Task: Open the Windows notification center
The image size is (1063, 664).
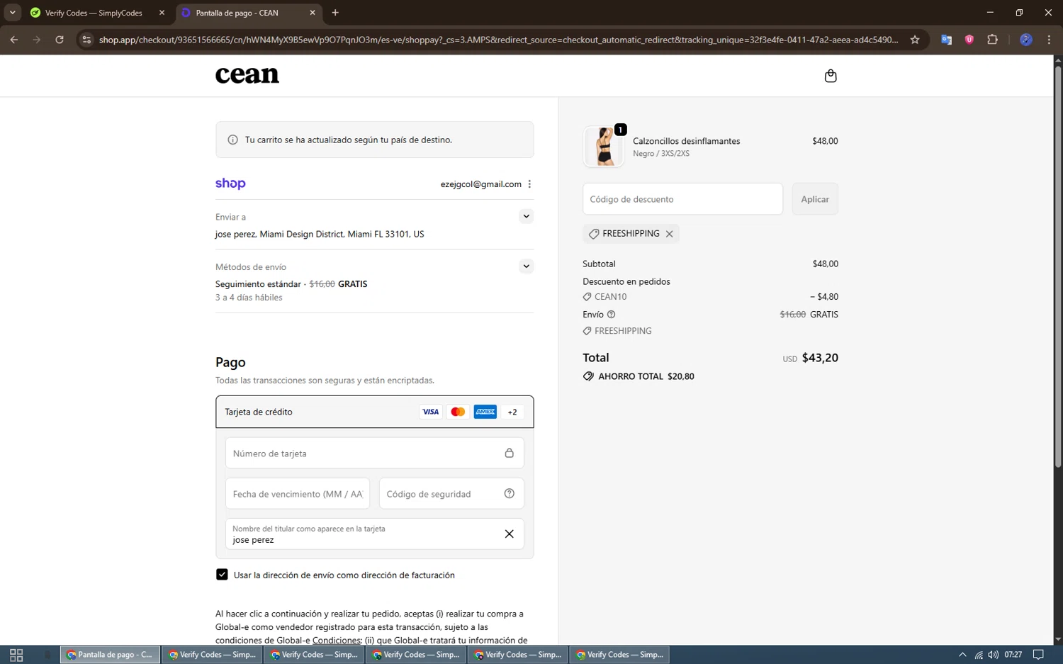Action: (1038, 655)
